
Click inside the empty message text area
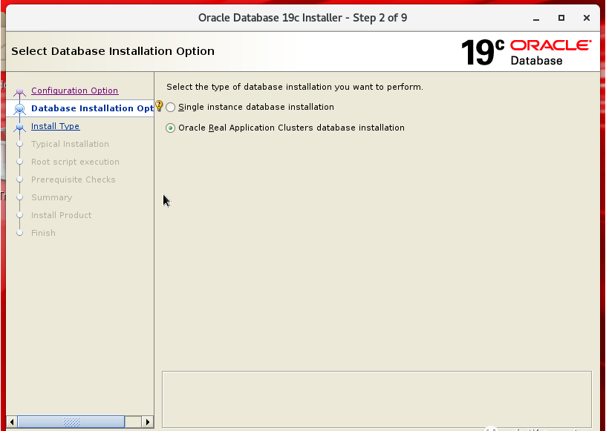pyautogui.click(x=377, y=399)
